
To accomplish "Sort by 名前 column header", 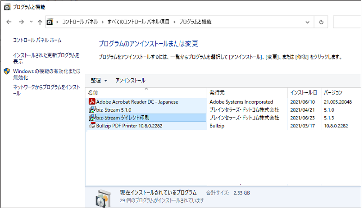I will click(x=93, y=92).
